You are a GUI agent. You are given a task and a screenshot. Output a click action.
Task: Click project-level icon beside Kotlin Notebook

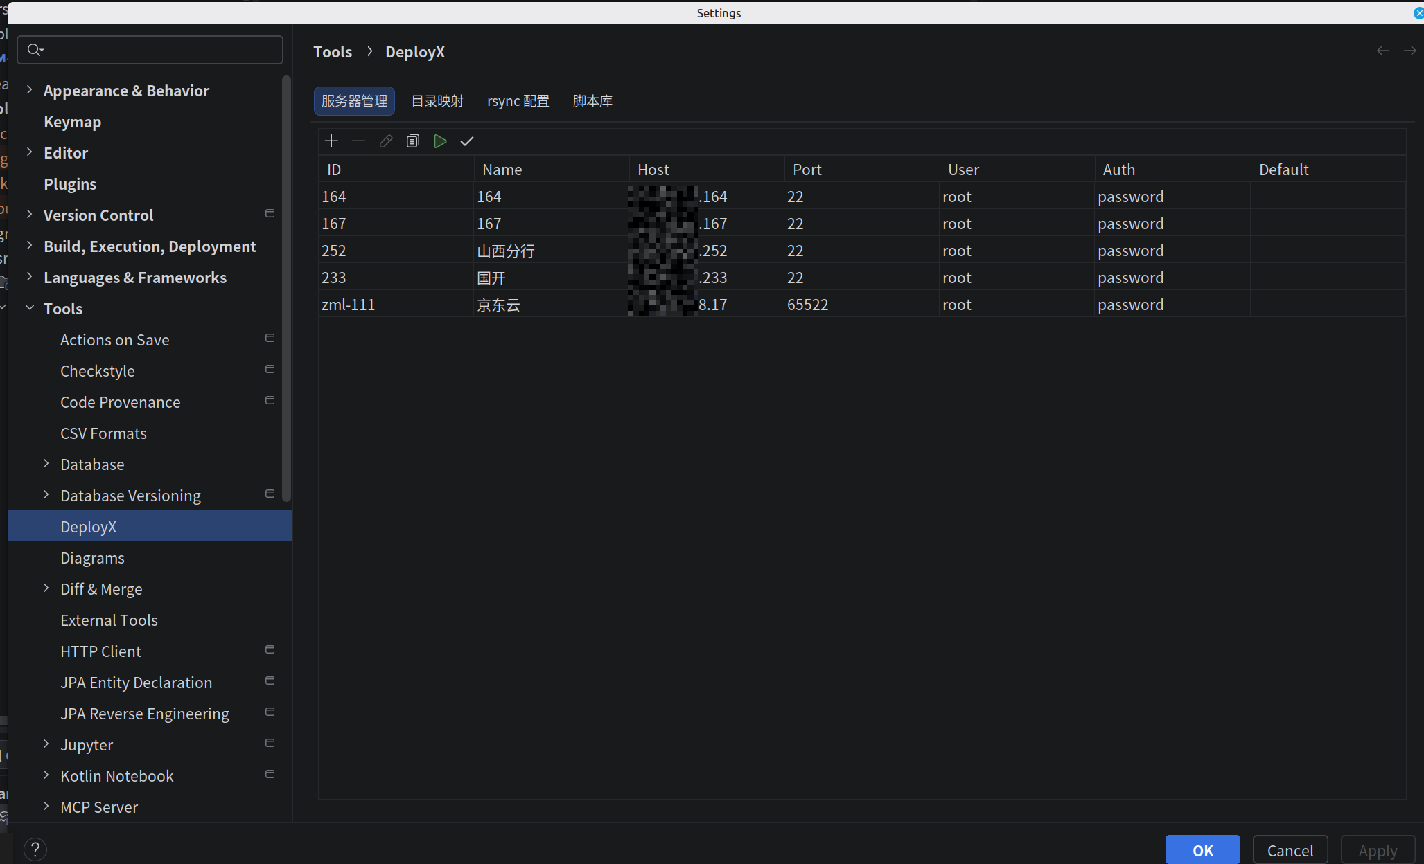(x=270, y=774)
